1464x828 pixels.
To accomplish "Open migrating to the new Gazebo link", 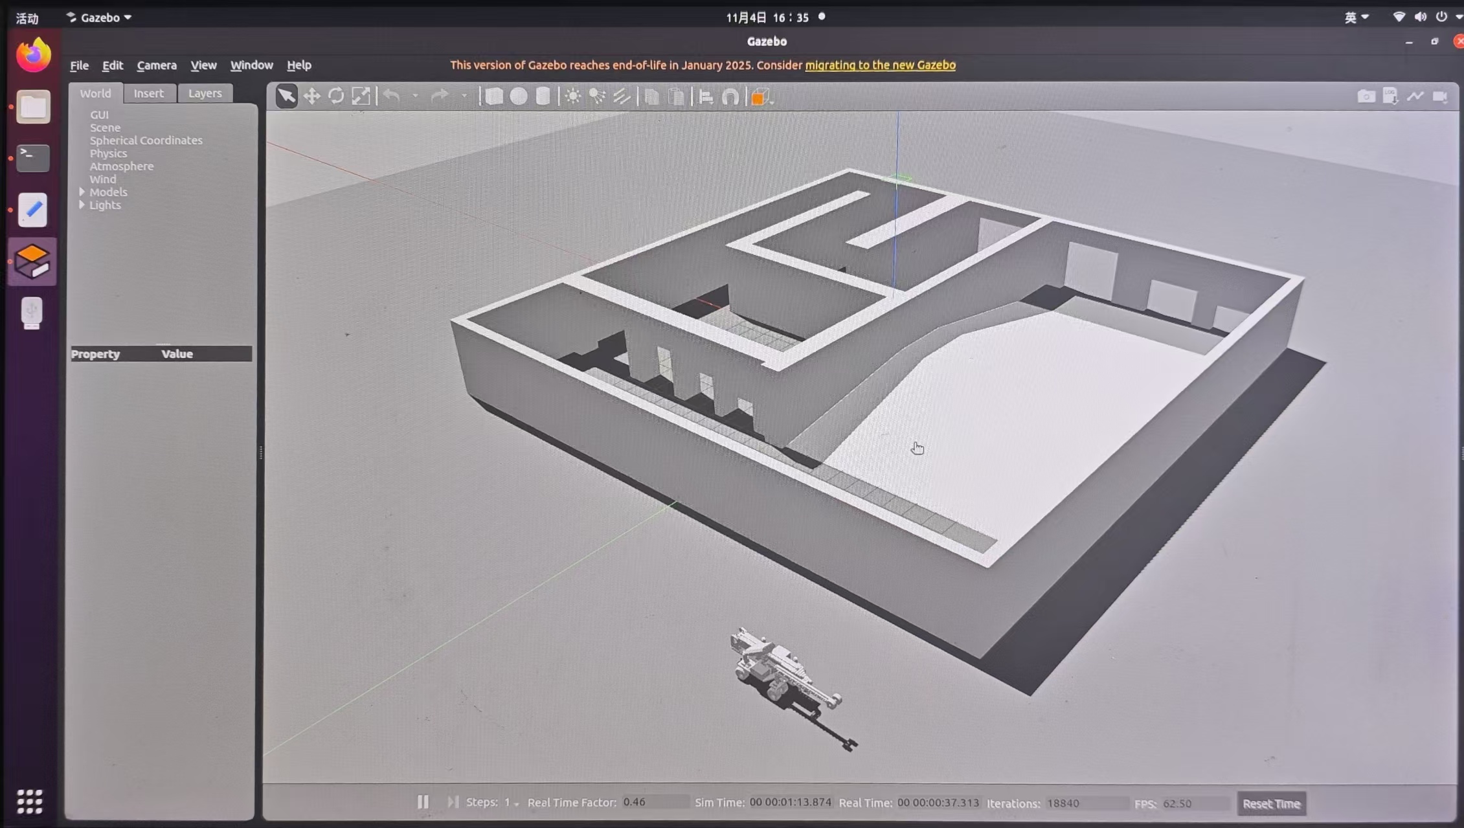I will 879,65.
